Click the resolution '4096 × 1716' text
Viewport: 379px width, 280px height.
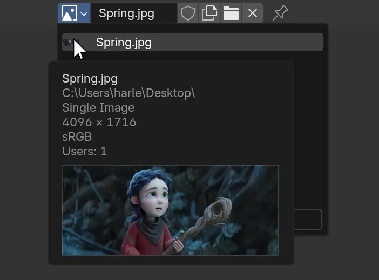[x=99, y=122]
